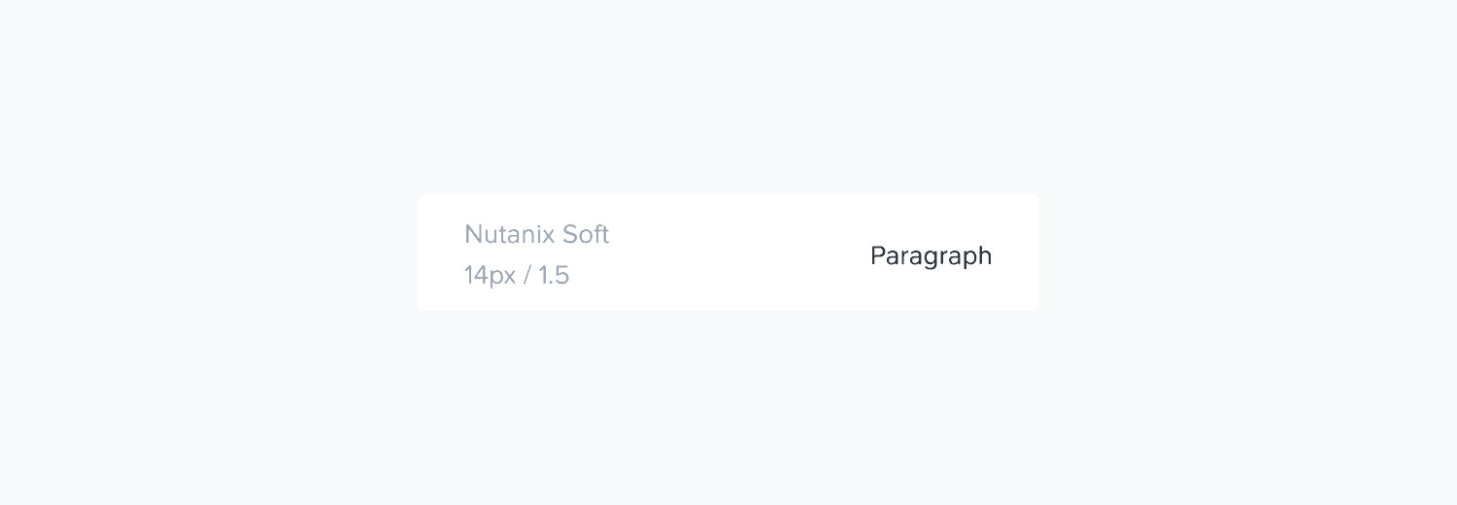
Task: Select the "Paragraph" sample text
Action: (x=931, y=256)
